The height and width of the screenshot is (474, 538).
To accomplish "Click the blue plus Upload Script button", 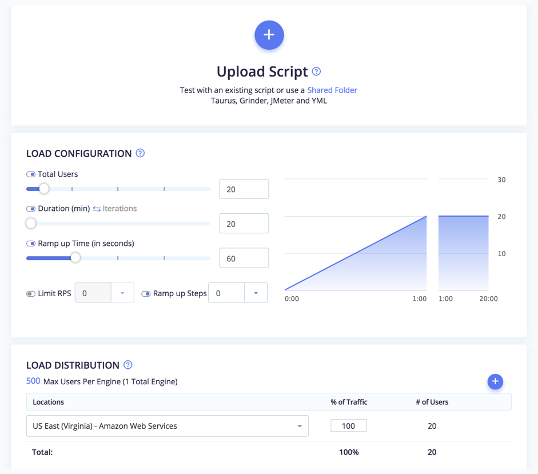I will pyautogui.click(x=269, y=35).
